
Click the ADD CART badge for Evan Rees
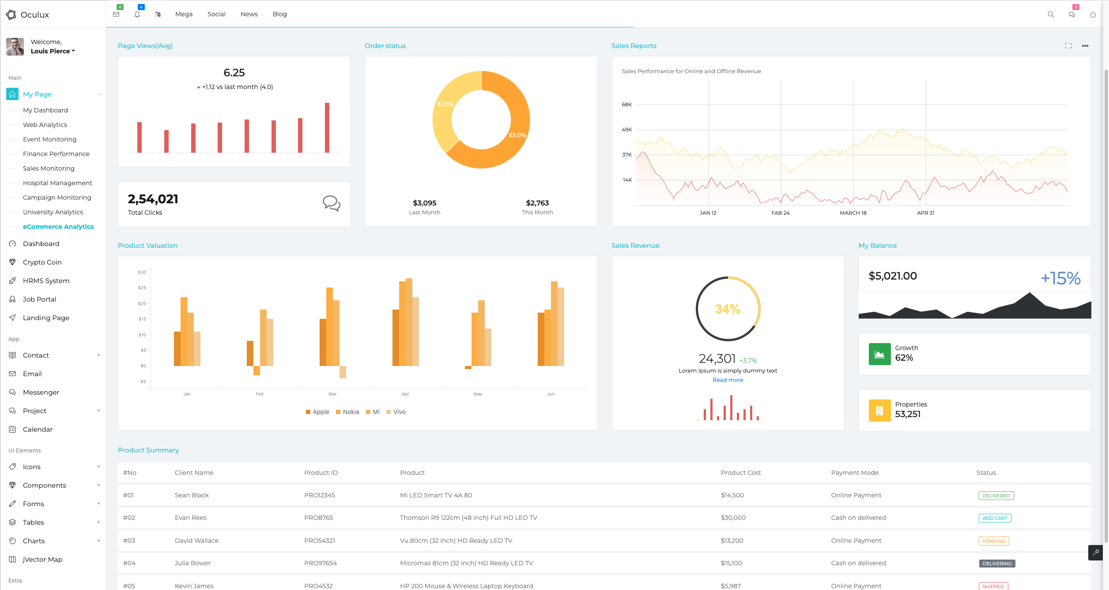(x=995, y=518)
